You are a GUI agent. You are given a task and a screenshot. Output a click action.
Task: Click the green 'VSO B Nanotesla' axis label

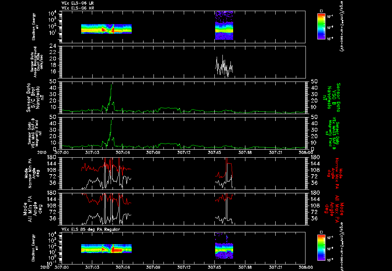point(331,98)
